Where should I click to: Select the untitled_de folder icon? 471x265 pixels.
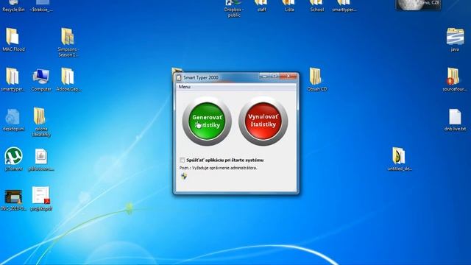[399, 159]
